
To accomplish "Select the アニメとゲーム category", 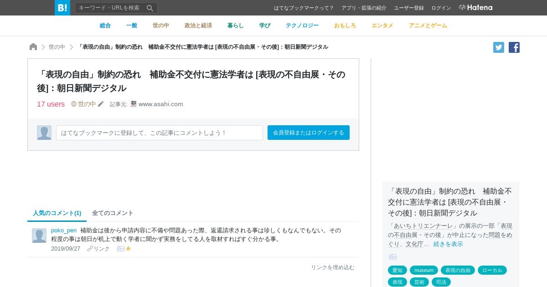I will [428, 26].
